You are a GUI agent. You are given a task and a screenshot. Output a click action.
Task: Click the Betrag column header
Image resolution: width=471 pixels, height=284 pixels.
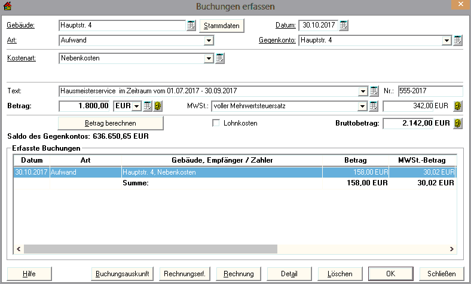tap(356, 160)
